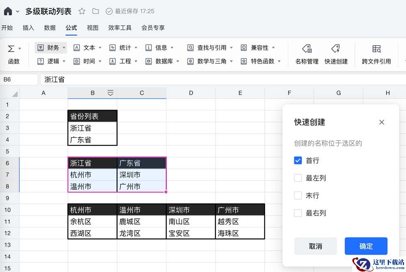Uncheck the 首行 checkbox
This screenshot has width=406, height=272.
tap(298, 160)
